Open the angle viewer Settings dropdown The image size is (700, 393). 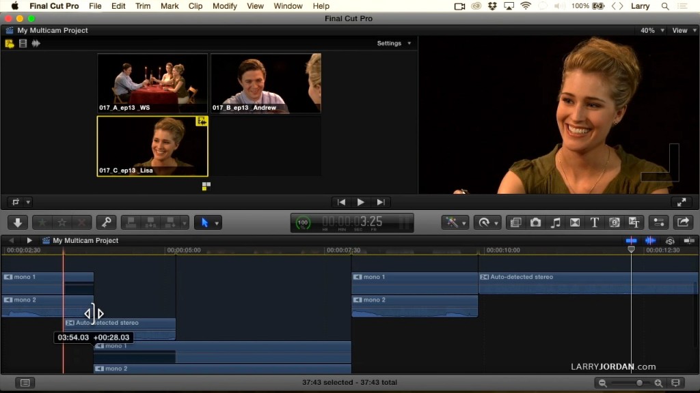pos(394,44)
